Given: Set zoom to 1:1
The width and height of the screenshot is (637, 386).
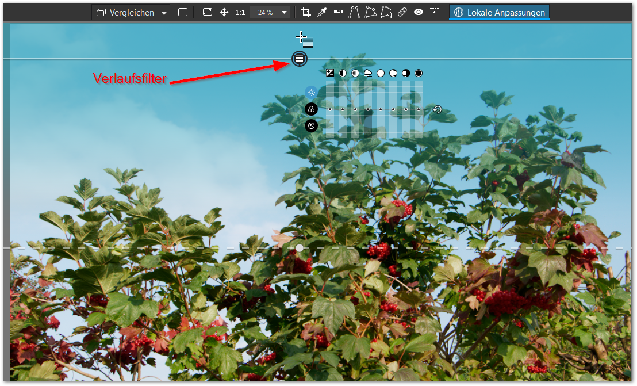Looking at the screenshot, I should coord(240,12).
